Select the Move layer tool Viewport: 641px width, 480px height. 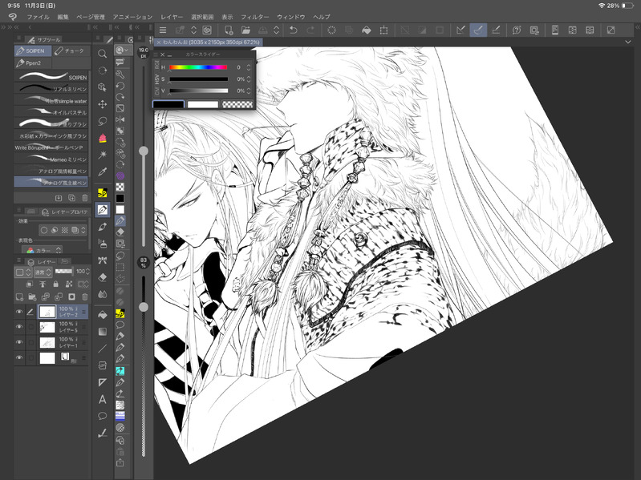coord(103,104)
